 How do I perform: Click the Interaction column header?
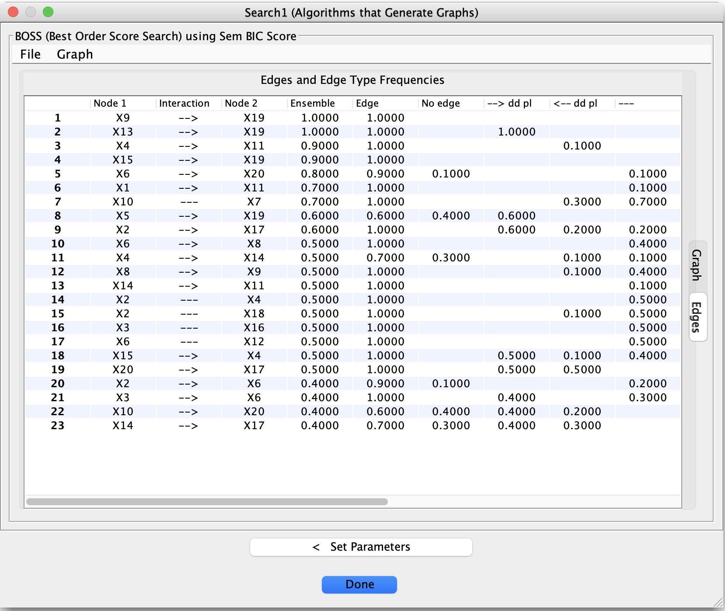tap(188, 103)
